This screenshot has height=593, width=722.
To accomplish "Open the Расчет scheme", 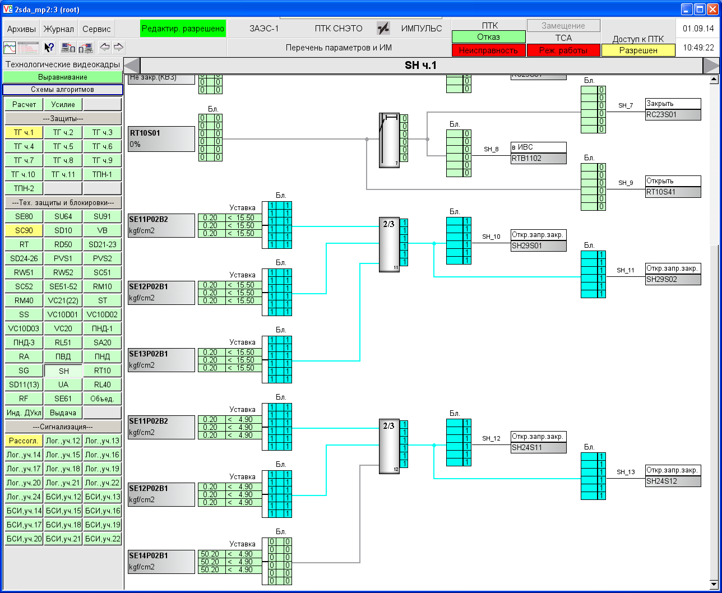I will pyautogui.click(x=24, y=104).
